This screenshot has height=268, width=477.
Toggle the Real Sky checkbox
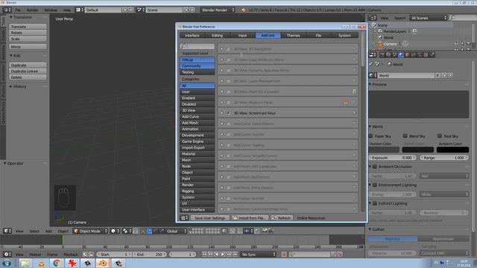[440, 135]
